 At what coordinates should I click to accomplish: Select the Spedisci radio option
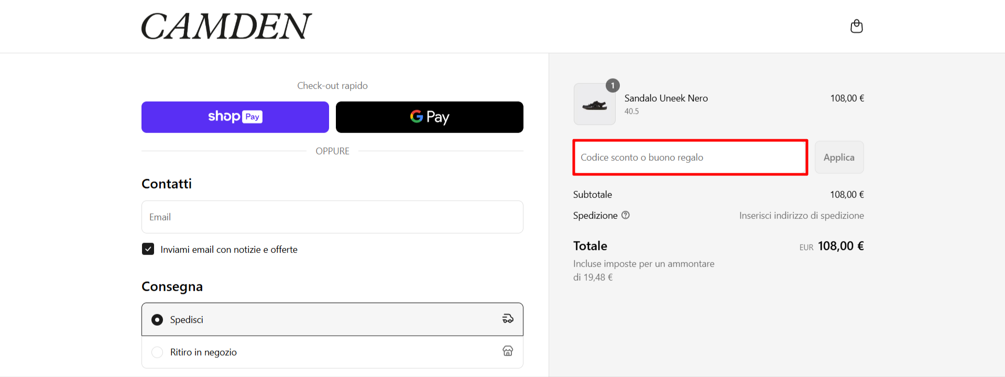157,319
